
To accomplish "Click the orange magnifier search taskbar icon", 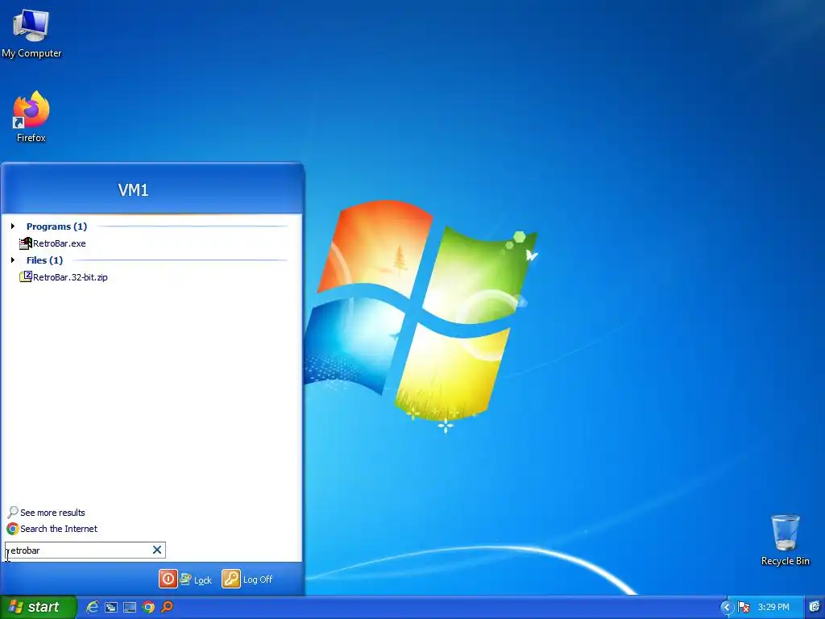I will (x=167, y=607).
